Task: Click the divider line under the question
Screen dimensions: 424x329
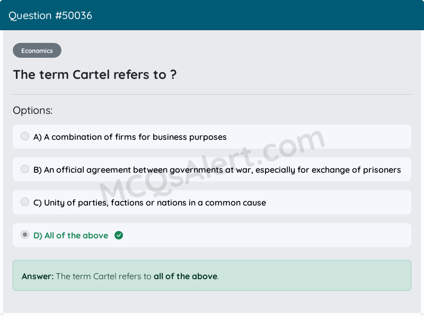Action: 212,93
